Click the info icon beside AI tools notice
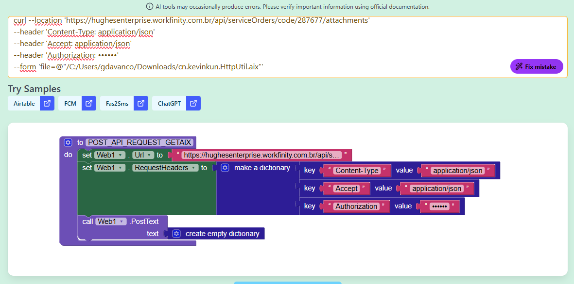The image size is (574, 284). pos(149,7)
